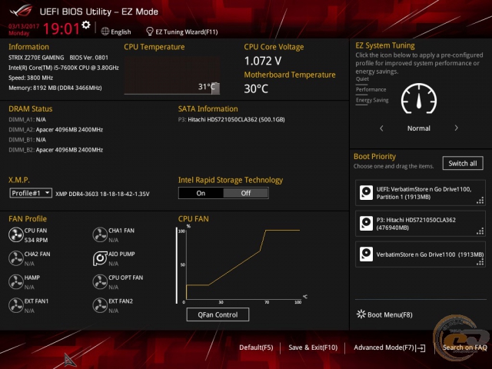
Task: Choose Save & Exit(F10)
Action: (313, 347)
